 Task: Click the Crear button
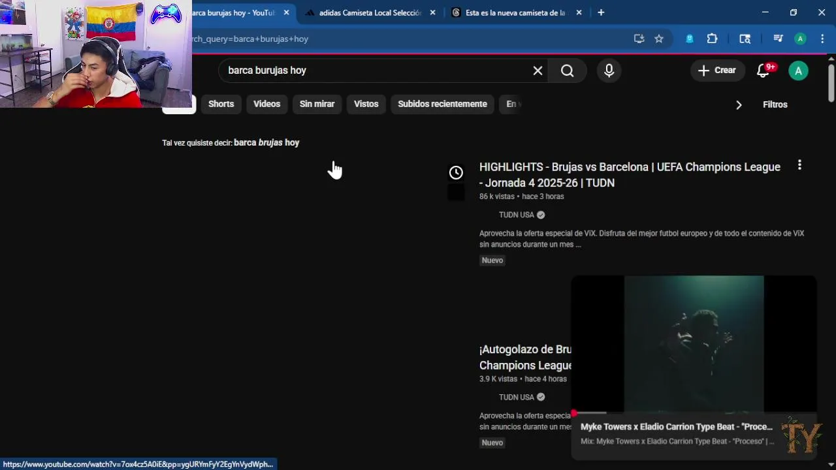717,70
